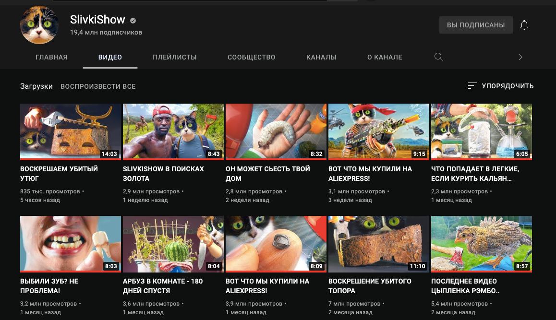Click the verified checkmark badge beside SlivkiShow
The height and width of the screenshot is (320, 556).
(x=133, y=21)
